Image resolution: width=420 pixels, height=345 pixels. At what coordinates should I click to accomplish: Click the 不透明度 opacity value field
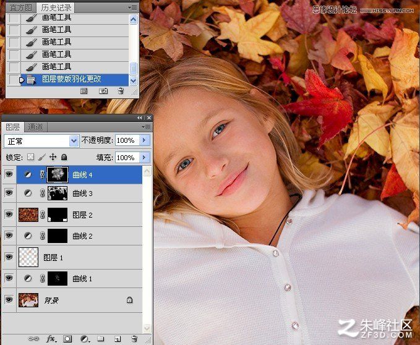[127, 140]
